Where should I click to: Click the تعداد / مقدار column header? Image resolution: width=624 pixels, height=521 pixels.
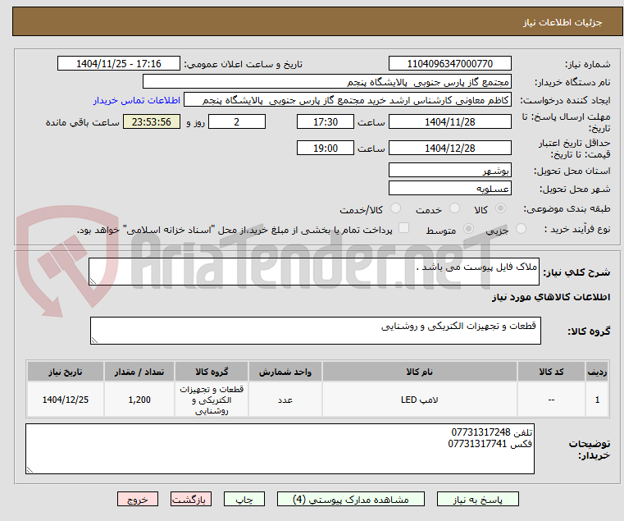(x=139, y=372)
